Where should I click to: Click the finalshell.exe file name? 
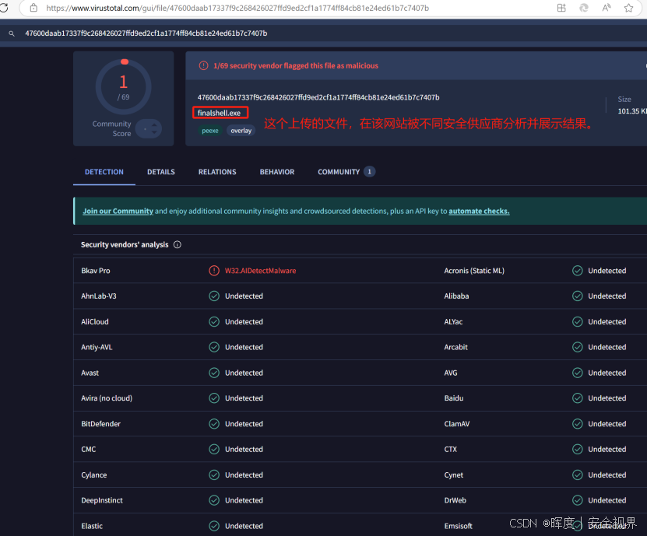click(219, 113)
